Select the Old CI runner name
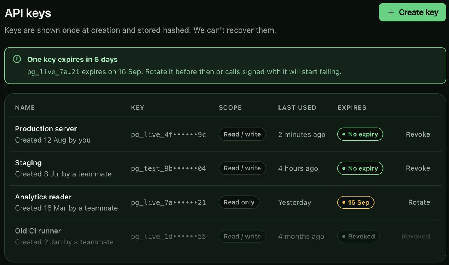 click(x=38, y=231)
